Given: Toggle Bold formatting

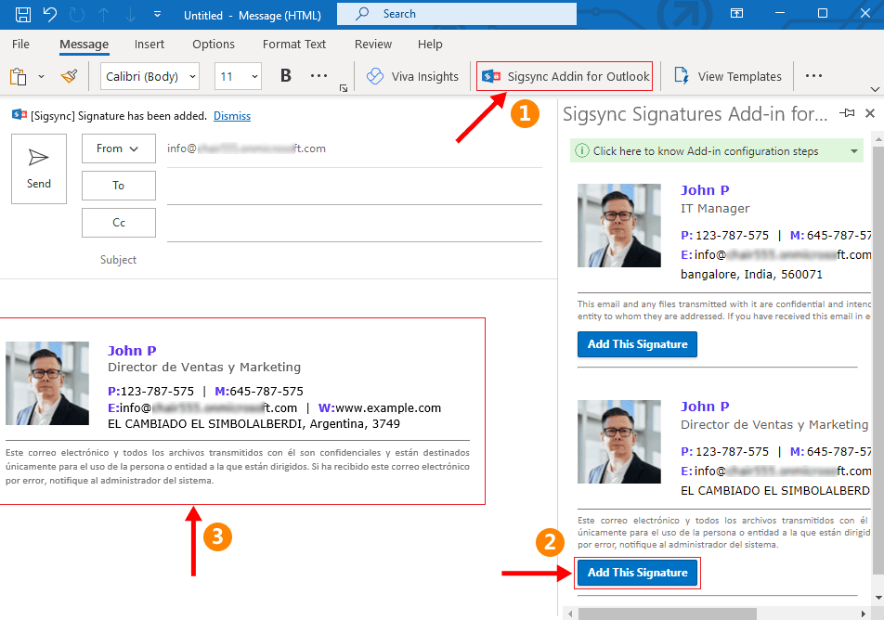Looking at the screenshot, I should (x=286, y=76).
